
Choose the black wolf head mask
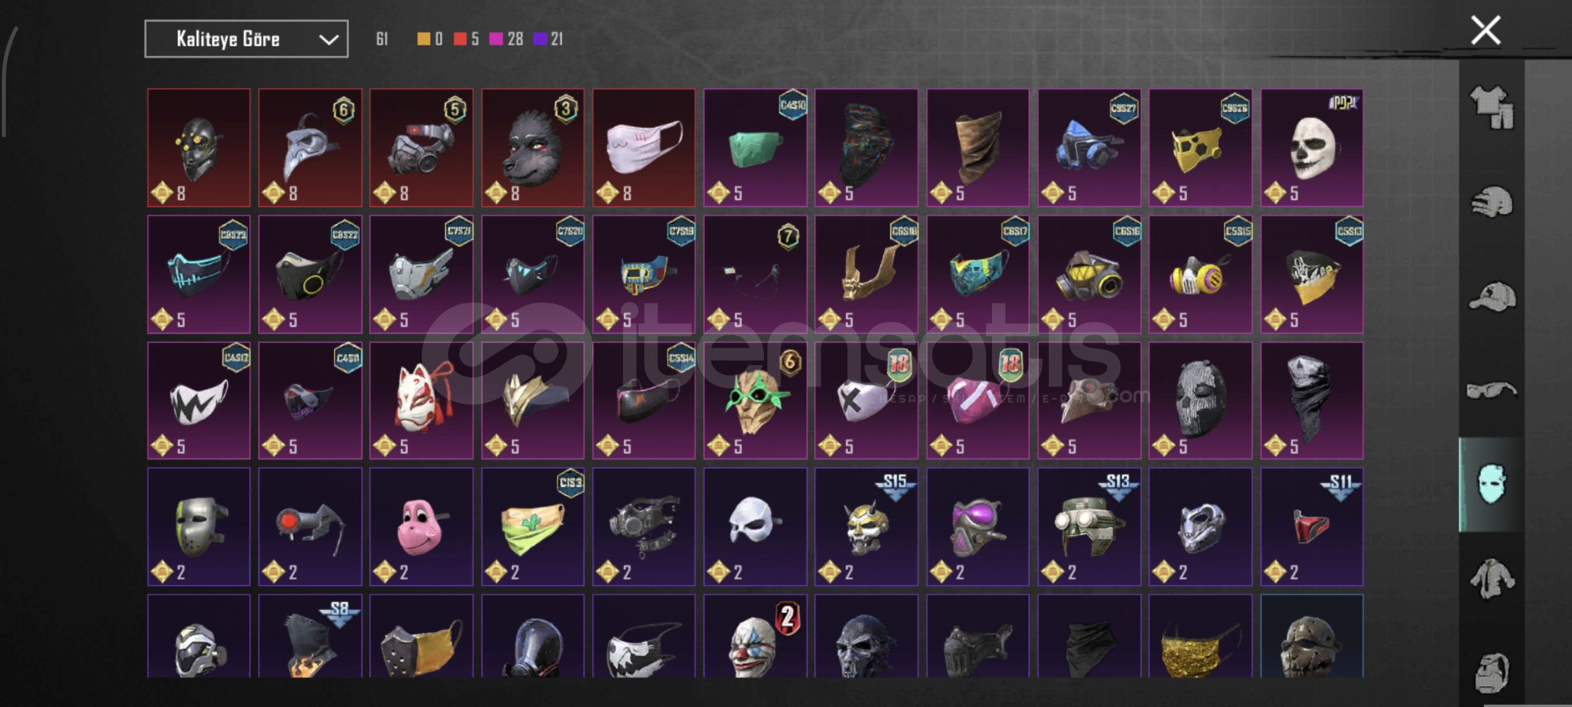pyautogui.click(x=533, y=148)
